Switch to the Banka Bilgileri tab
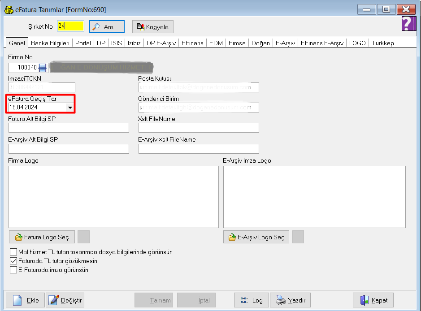The height and width of the screenshot is (311, 421). click(50, 43)
